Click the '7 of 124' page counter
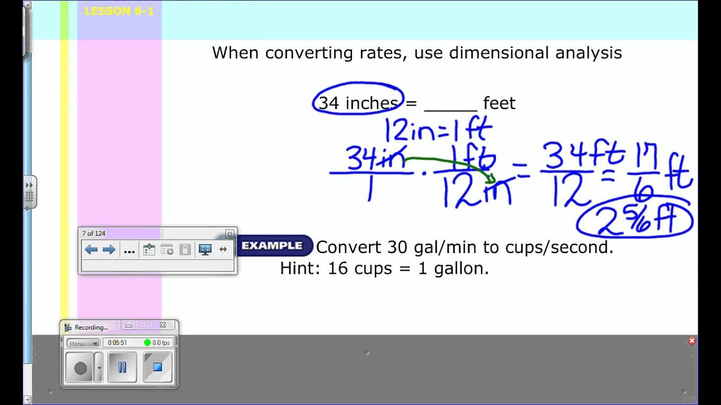This screenshot has height=405, width=721. coord(94,233)
